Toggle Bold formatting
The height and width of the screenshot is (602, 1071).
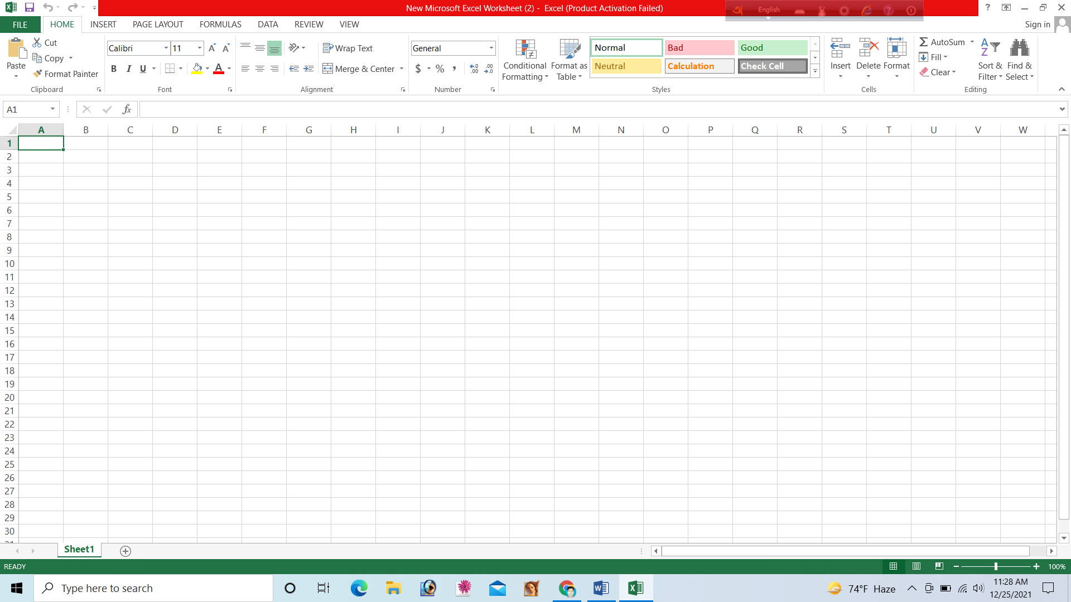click(114, 69)
